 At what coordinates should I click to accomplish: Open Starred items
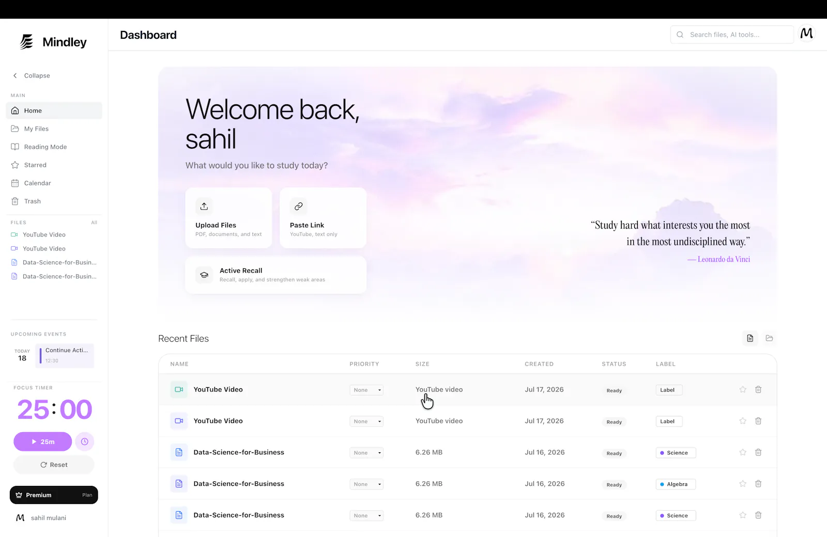54,165
